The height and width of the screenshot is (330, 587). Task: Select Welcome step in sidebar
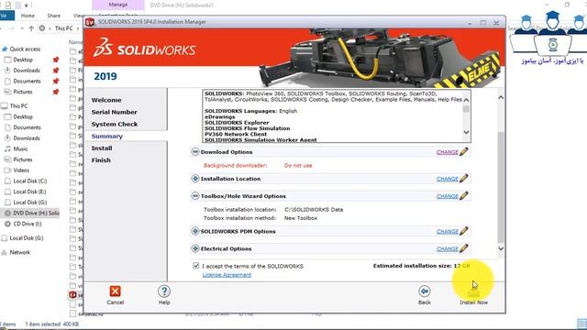click(x=106, y=100)
